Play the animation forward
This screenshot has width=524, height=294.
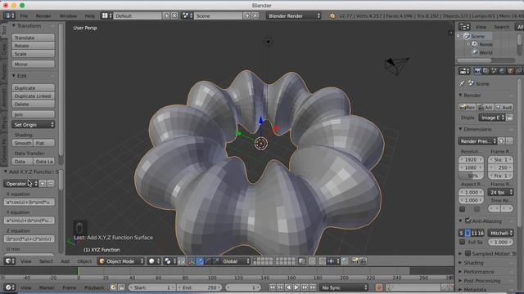pos(296,287)
